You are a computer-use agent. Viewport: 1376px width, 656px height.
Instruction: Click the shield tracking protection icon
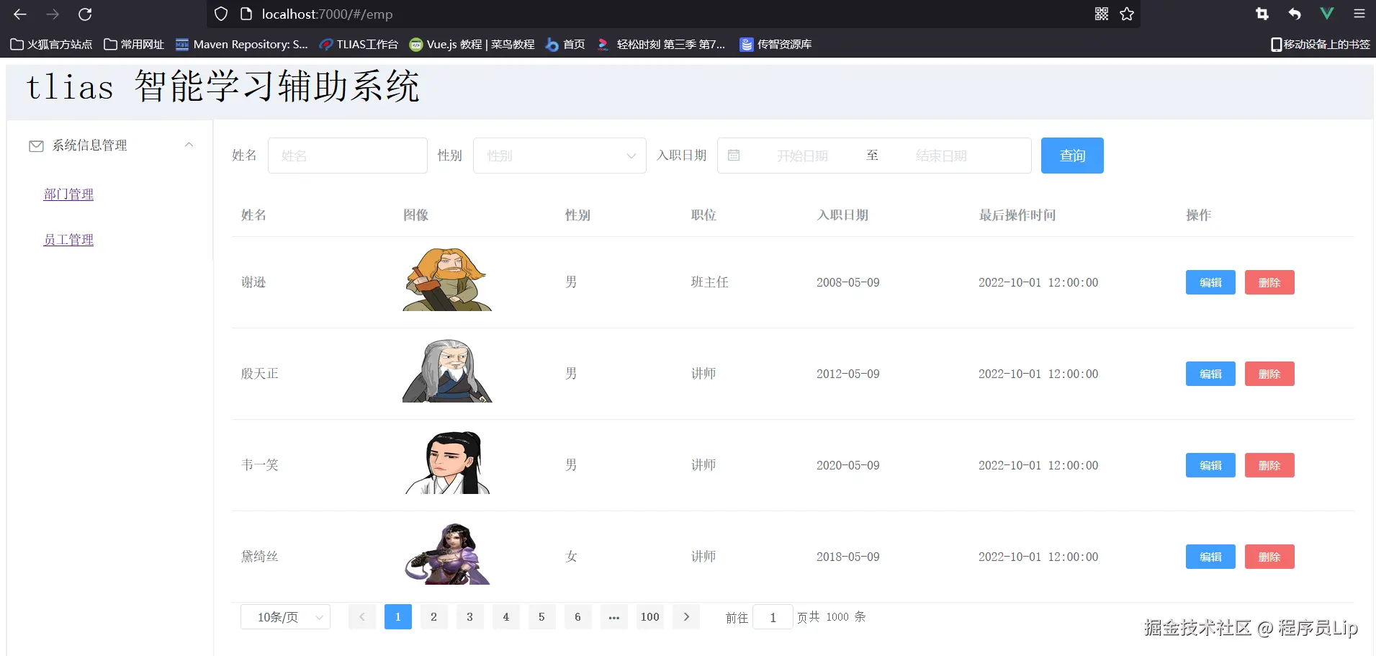(221, 14)
